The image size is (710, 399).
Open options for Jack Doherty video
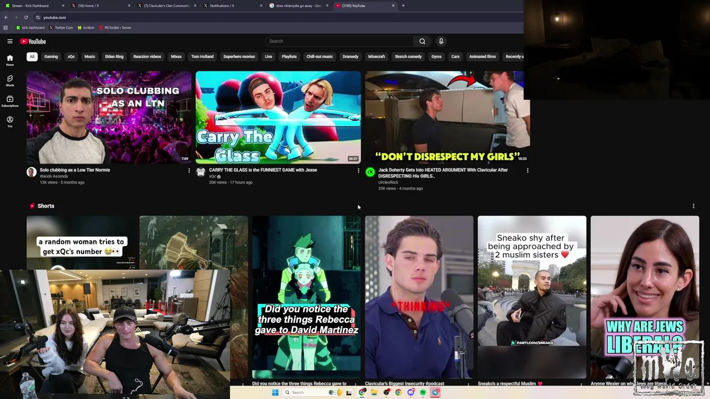pyautogui.click(x=528, y=171)
